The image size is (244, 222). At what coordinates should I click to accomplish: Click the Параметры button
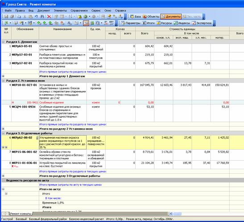(131, 23)
